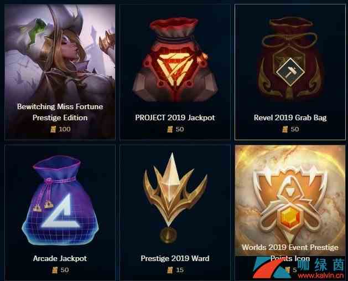348x281 pixels.
Task: Select the purple Arcade Jackpot bag icon
Action: pos(60,200)
